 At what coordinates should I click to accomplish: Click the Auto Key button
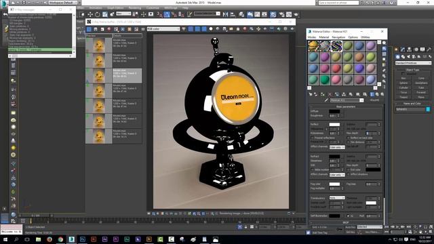351,227
